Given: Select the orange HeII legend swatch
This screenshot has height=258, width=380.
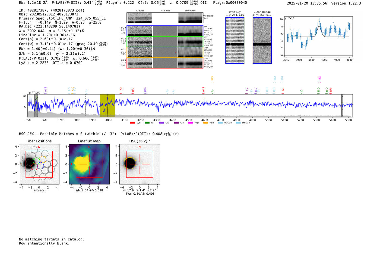Looking at the screenshot, I should coord(205,123).
